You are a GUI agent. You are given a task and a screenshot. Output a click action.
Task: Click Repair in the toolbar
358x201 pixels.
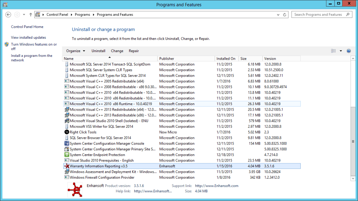click(134, 51)
